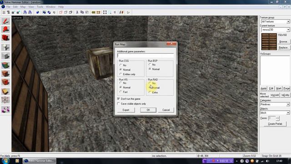This screenshot has height=164, width=291.
Task: Click the smaller grid size icon
Action: 13,12
